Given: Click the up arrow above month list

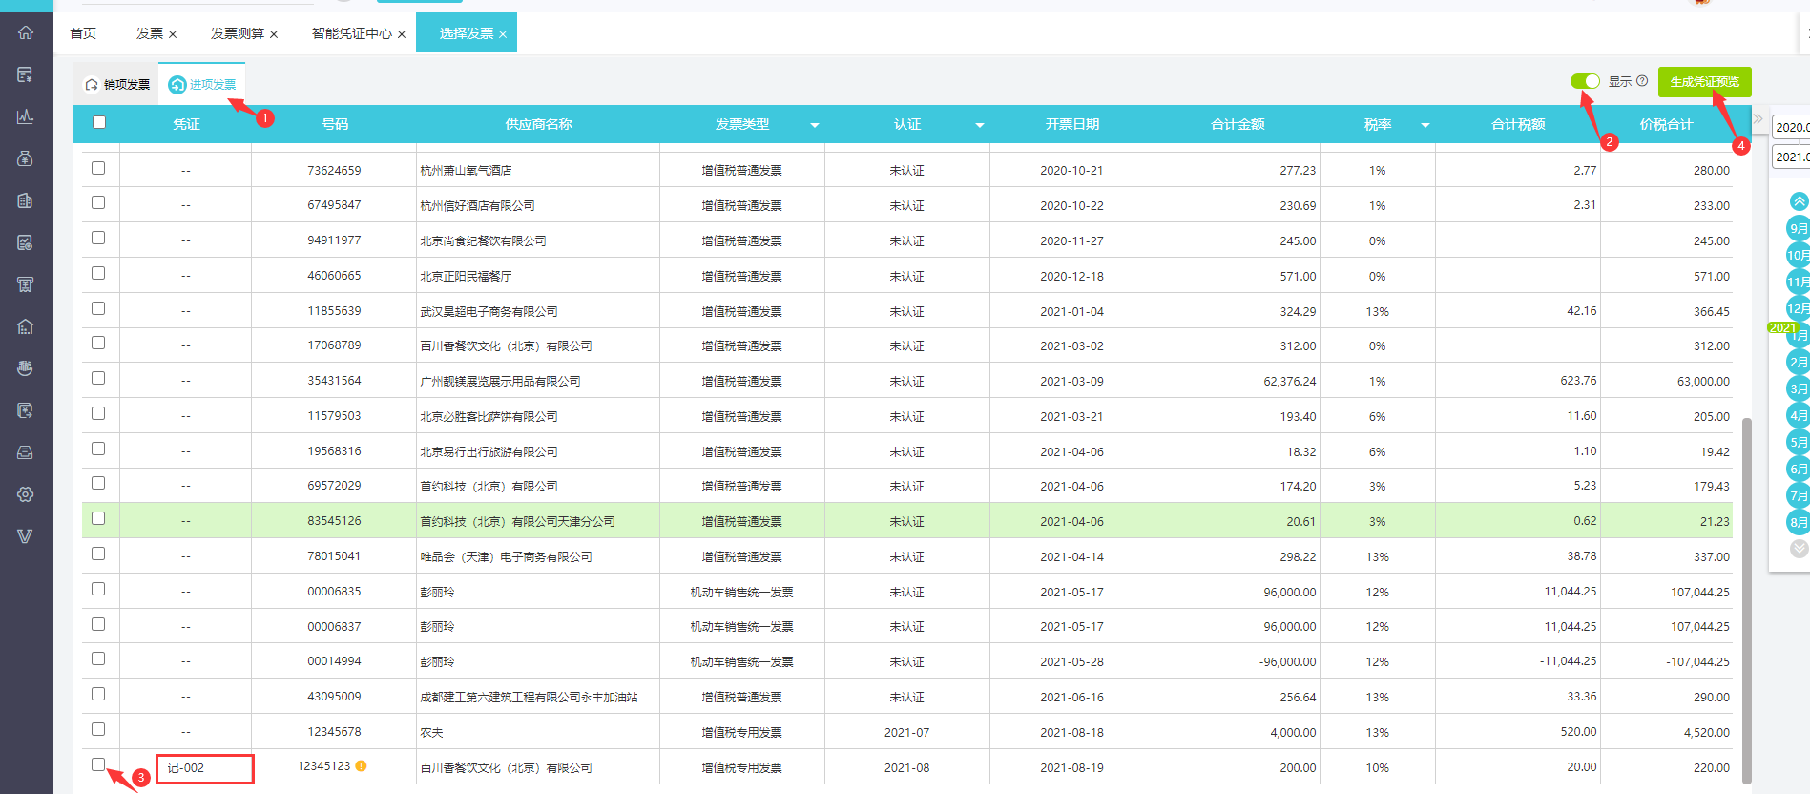Looking at the screenshot, I should click(x=1799, y=201).
